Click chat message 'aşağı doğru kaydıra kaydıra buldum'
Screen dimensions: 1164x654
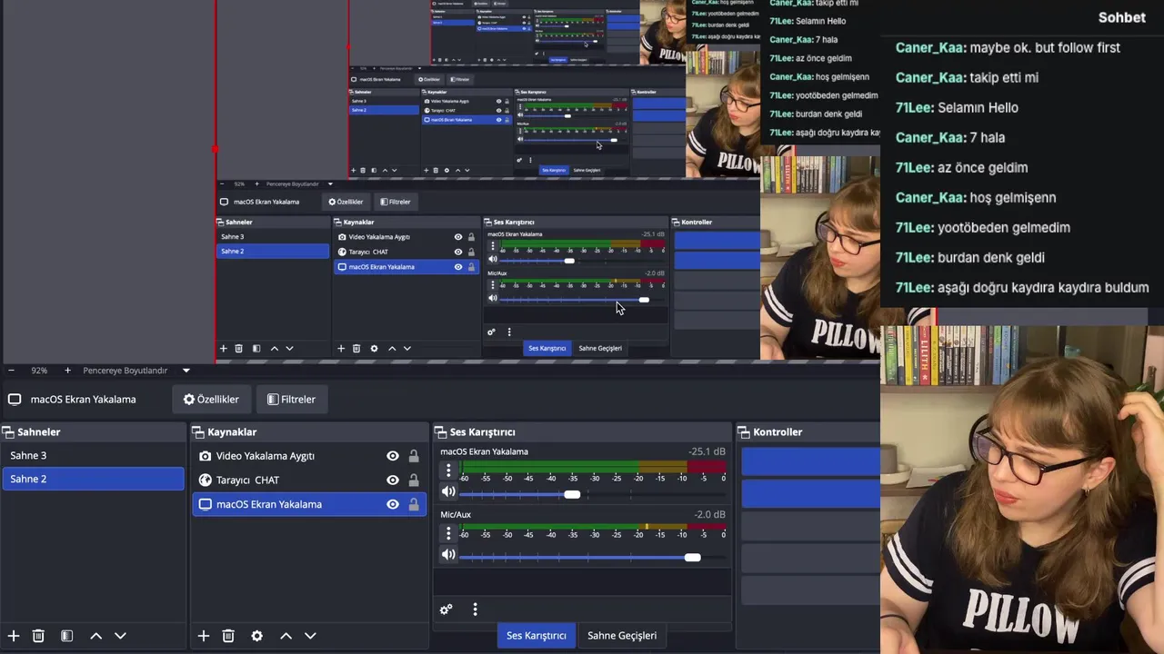(x=1043, y=287)
